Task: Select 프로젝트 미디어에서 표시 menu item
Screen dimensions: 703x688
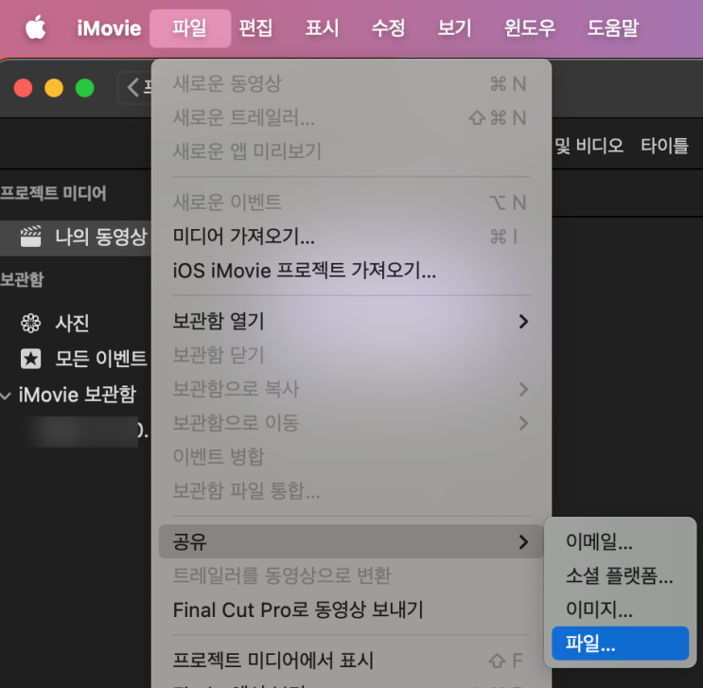Action: (351, 661)
